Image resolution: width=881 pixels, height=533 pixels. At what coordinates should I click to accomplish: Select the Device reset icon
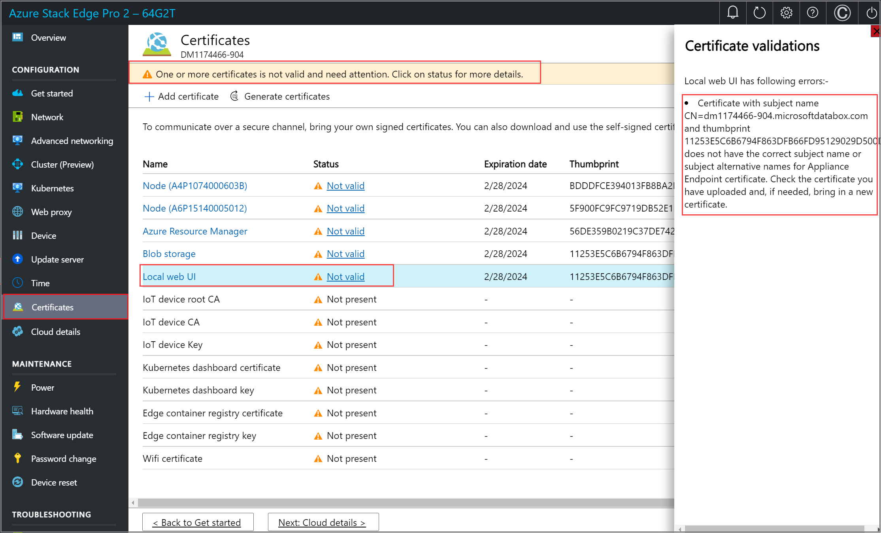[x=18, y=482]
